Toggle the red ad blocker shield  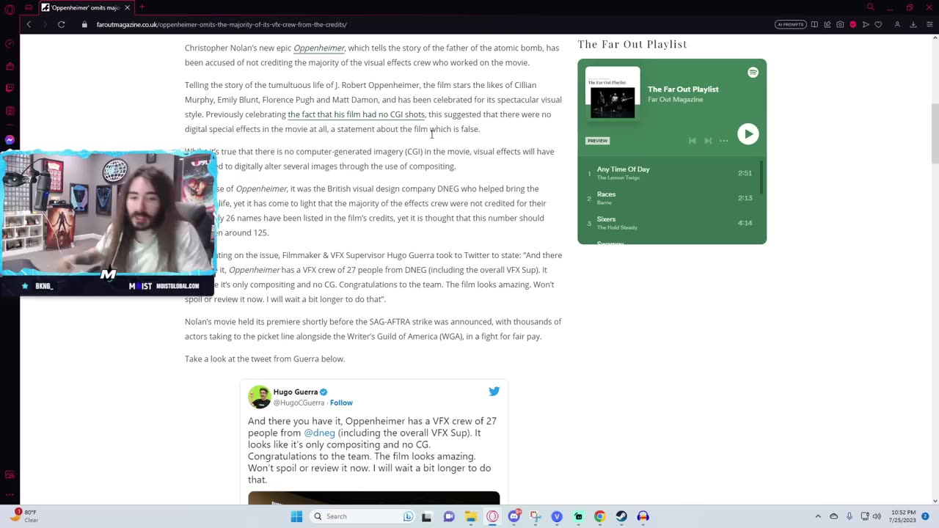[x=852, y=24]
